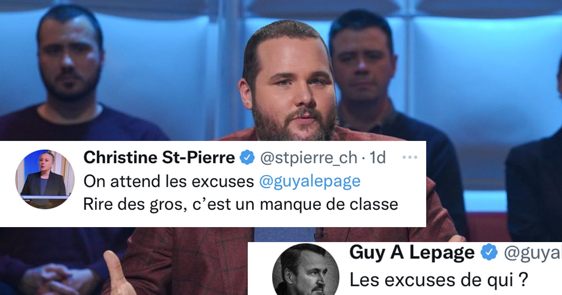Open Guy A Lepage's black-and-white avatar
This screenshot has width=562, height=295.
306,270
